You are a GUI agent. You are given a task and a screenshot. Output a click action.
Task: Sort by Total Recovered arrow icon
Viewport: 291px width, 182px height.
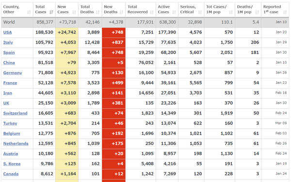click(x=152, y=12)
